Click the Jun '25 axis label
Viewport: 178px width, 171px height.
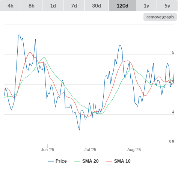[47, 150]
